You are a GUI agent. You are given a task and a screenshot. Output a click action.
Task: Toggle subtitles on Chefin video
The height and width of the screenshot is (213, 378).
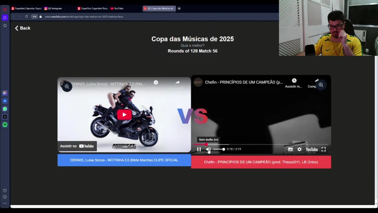coord(290,149)
